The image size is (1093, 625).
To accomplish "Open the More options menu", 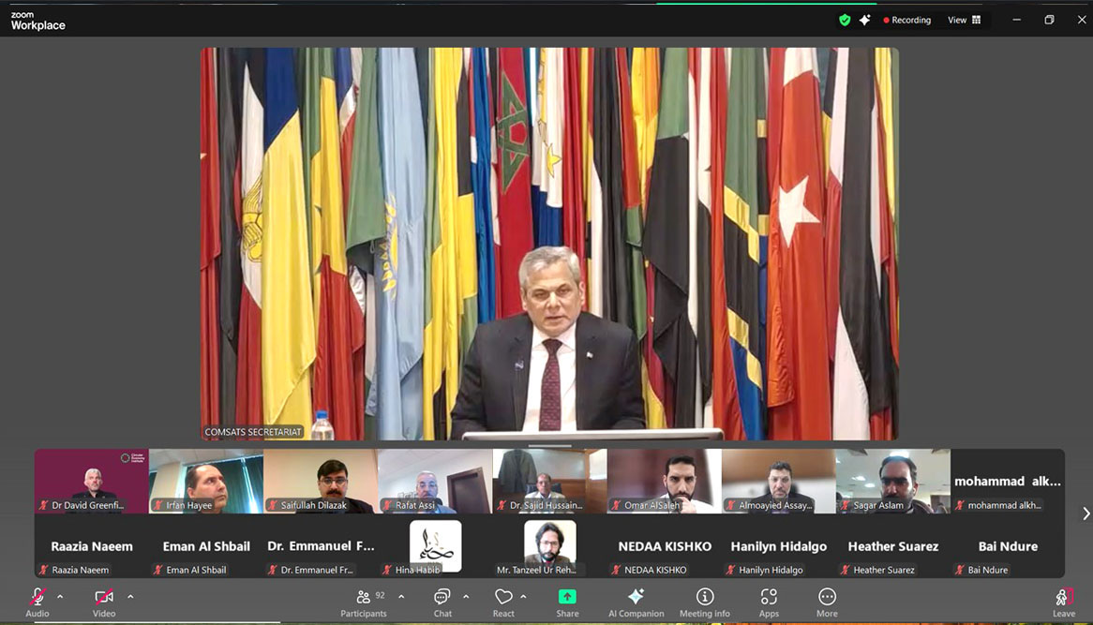I will pos(827,603).
